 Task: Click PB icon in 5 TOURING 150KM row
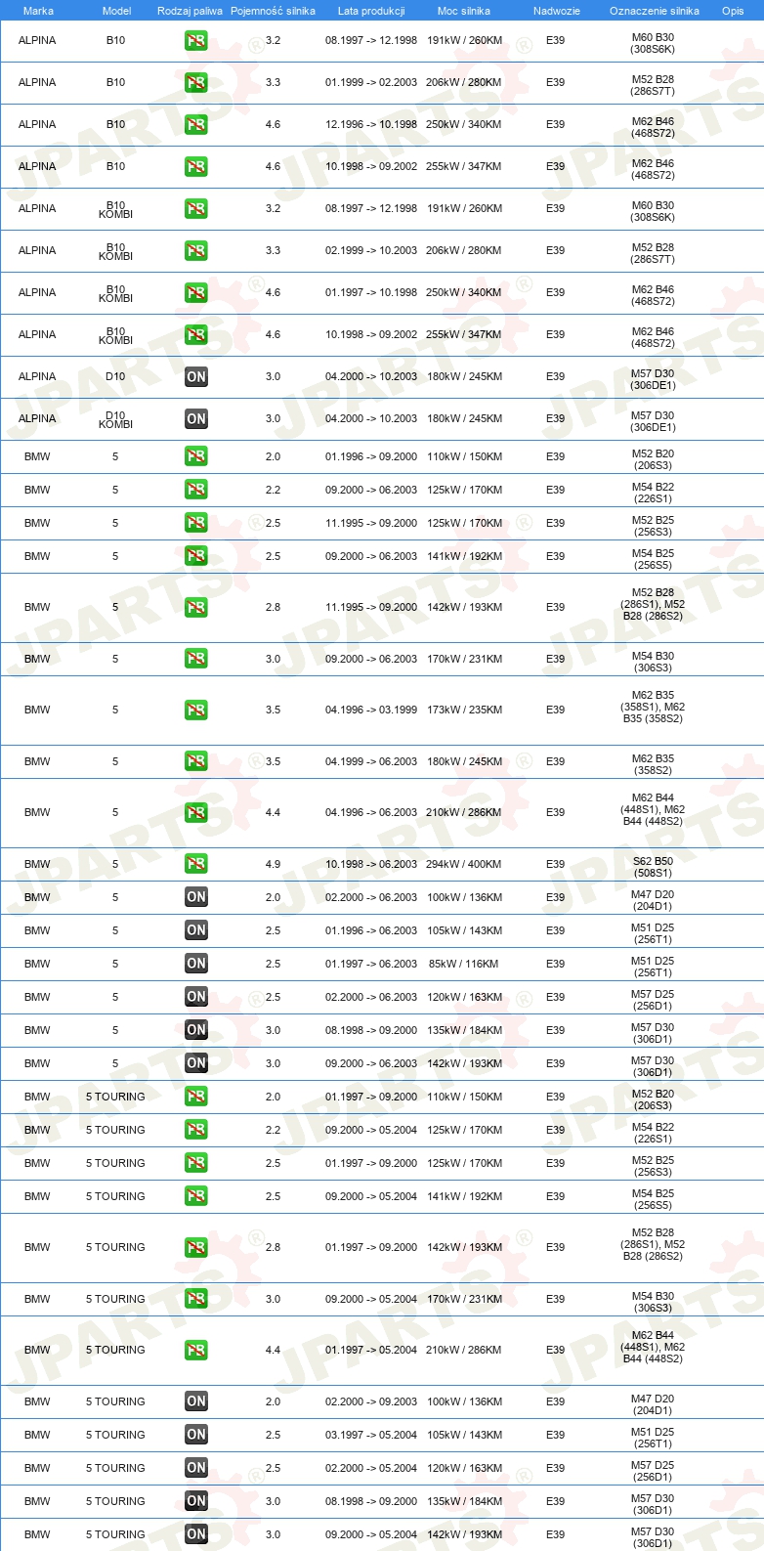196,1097
